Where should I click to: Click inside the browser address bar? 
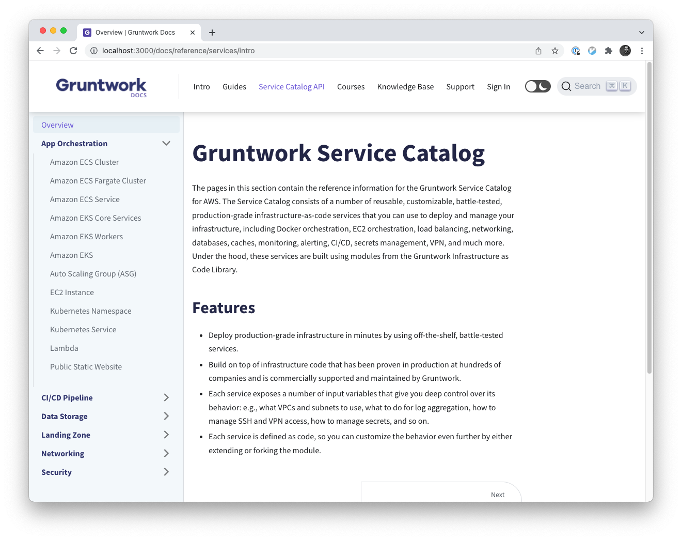(x=207, y=51)
